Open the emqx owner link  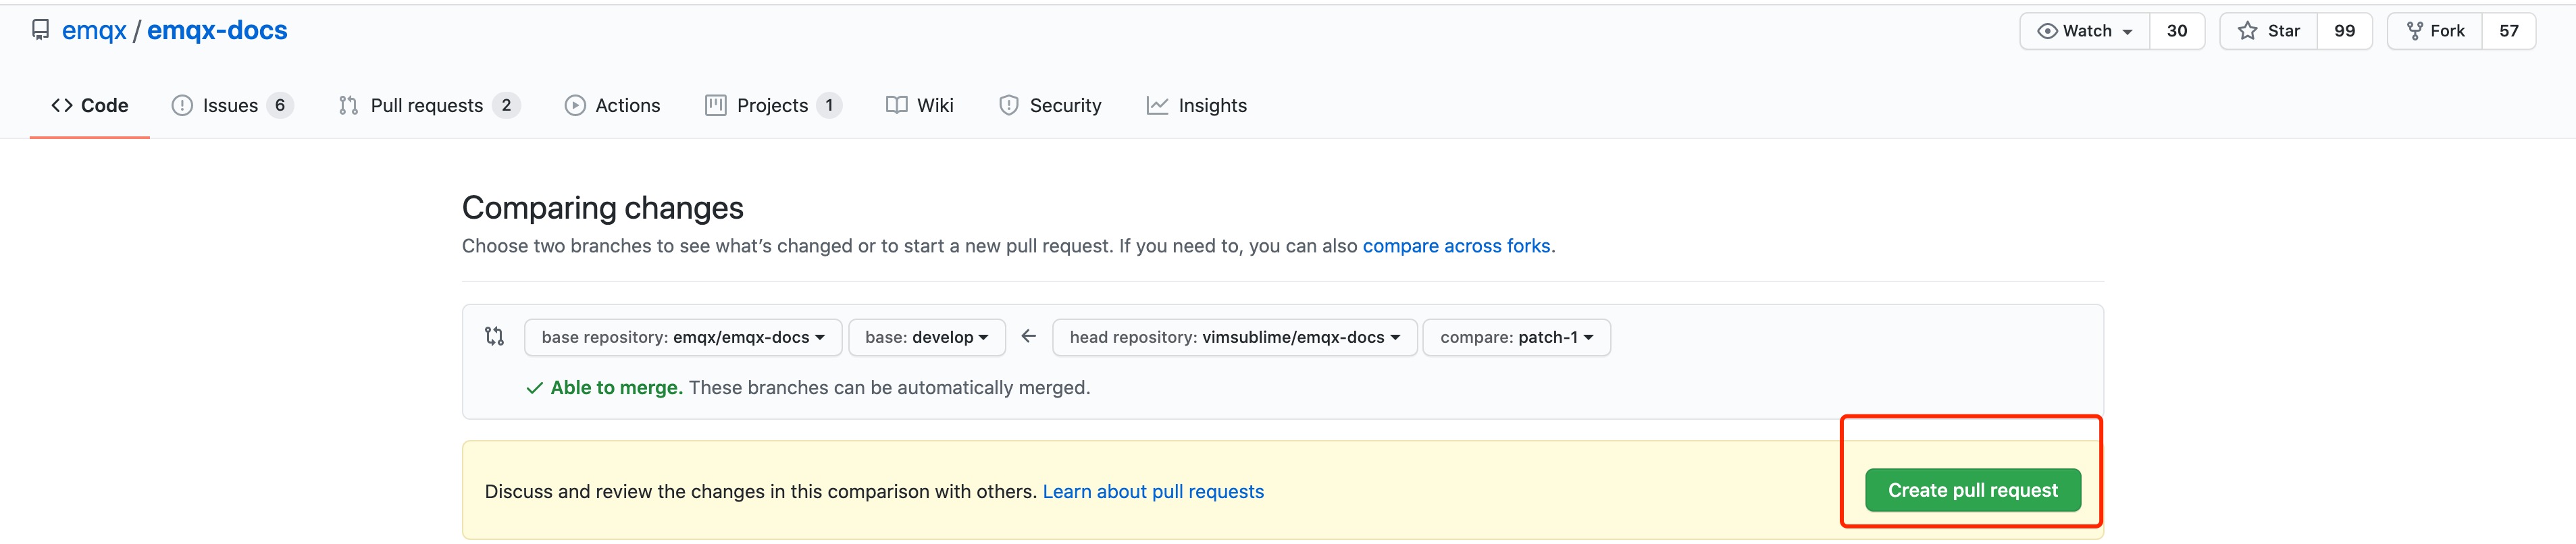point(94,31)
